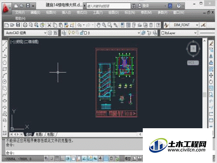Open the AutoCAD 经典 workspace dropdown
This screenshot has height=163, width=217.
(45, 33)
